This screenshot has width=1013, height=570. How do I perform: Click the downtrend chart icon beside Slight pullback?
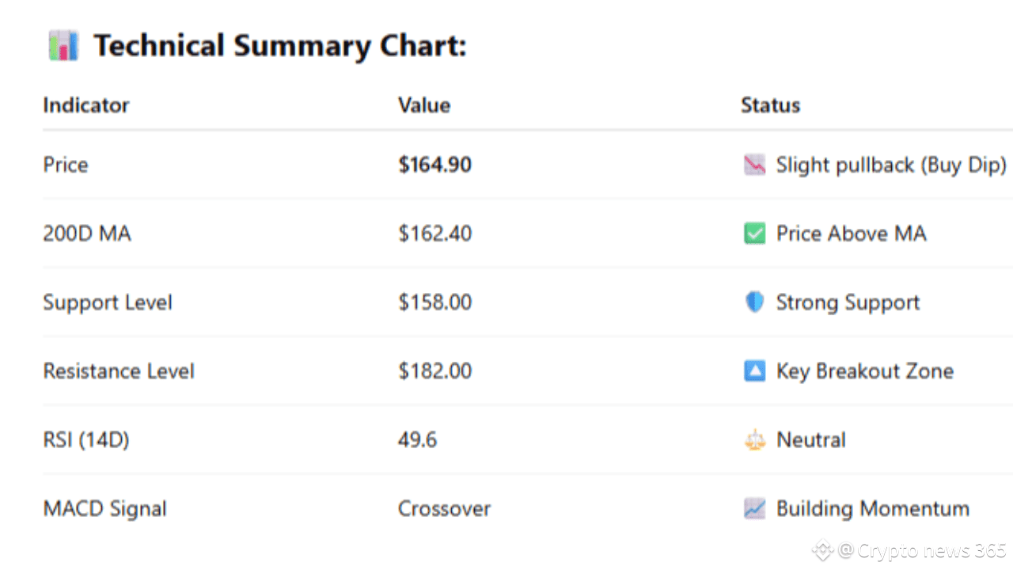tap(755, 165)
